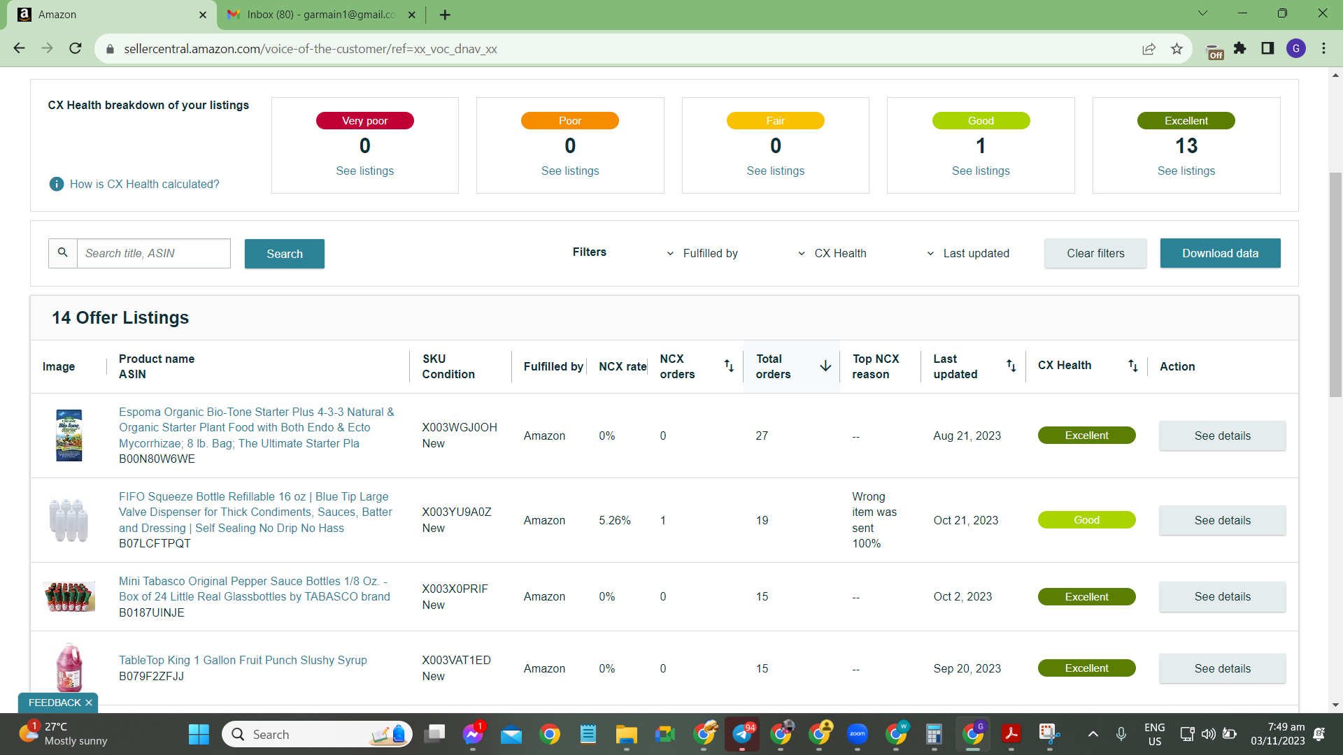
Task: See listings under the Excellent card
Action: coord(1186,171)
